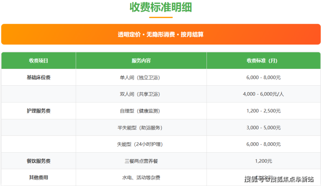Click the 其他费用 row label
321x186 pixels.
click(x=39, y=177)
